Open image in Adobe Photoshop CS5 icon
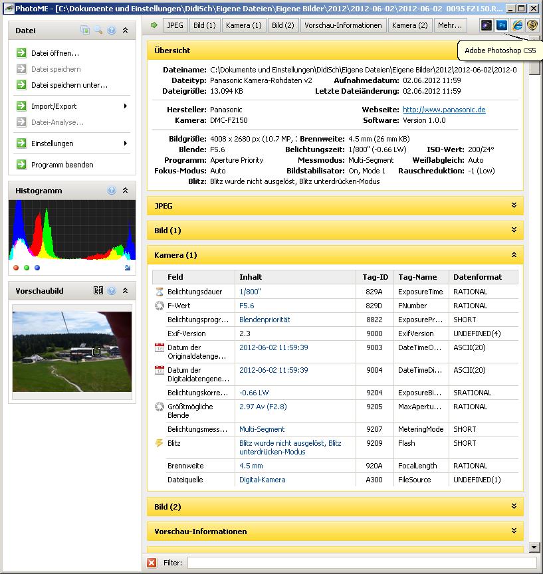Image resolution: width=543 pixels, height=574 pixels. tap(502, 25)
